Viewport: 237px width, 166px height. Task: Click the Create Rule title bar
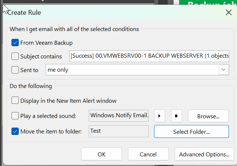pyautogui.click(x=111, y=13)
